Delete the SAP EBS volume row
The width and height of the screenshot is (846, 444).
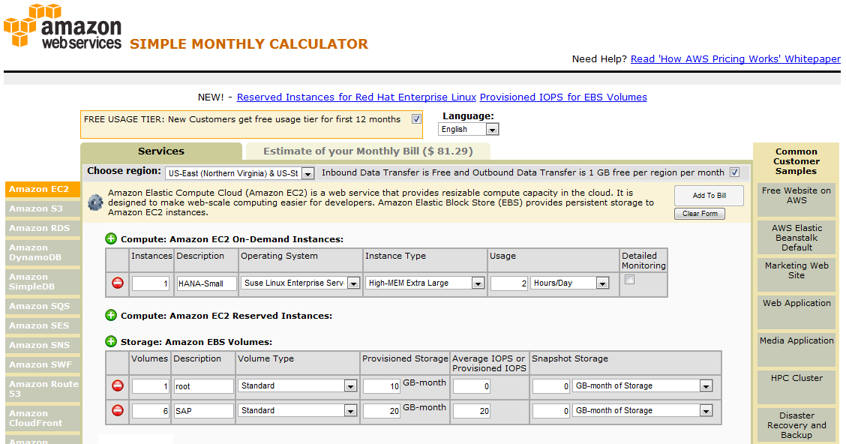pos(118,411)
